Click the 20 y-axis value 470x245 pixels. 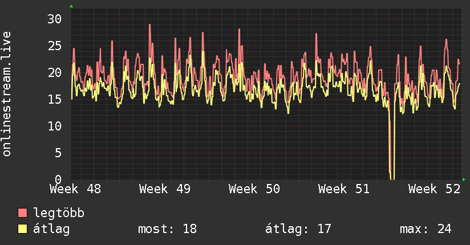tap(55, 72)
